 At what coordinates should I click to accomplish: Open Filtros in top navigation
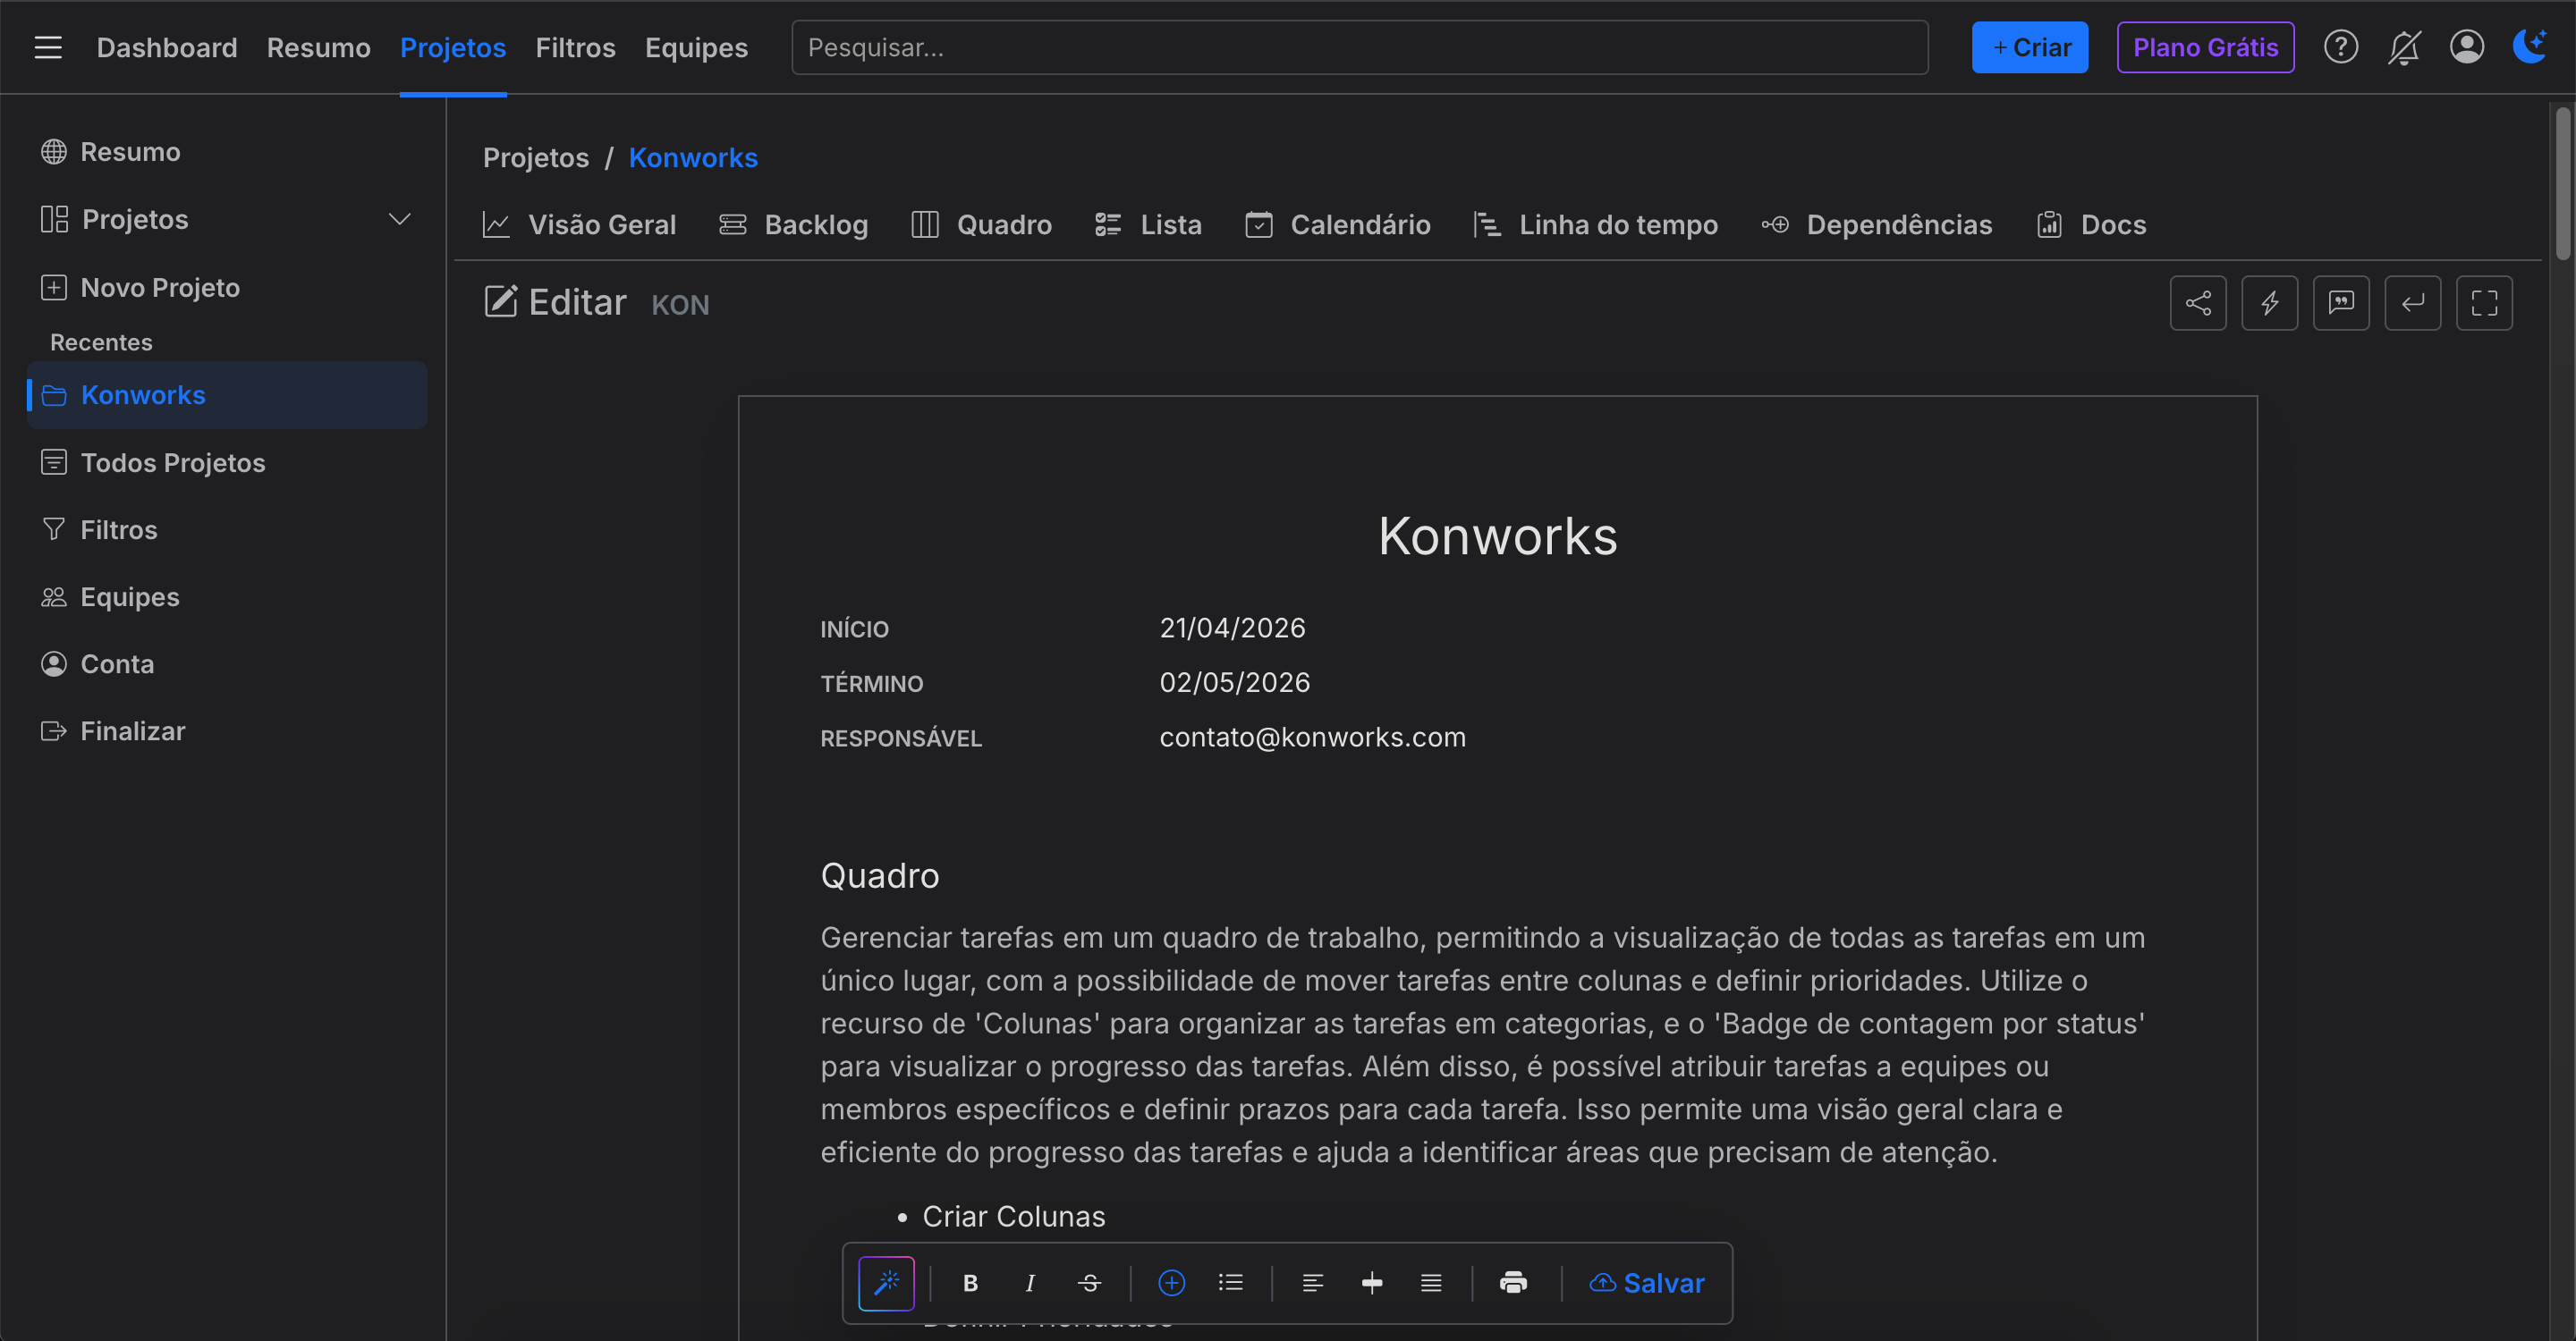[x=575, y=47]
